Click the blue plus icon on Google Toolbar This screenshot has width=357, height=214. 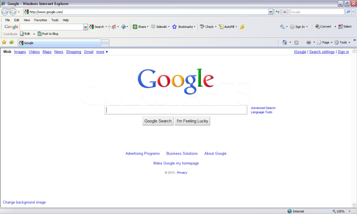(x=123, y=26)
